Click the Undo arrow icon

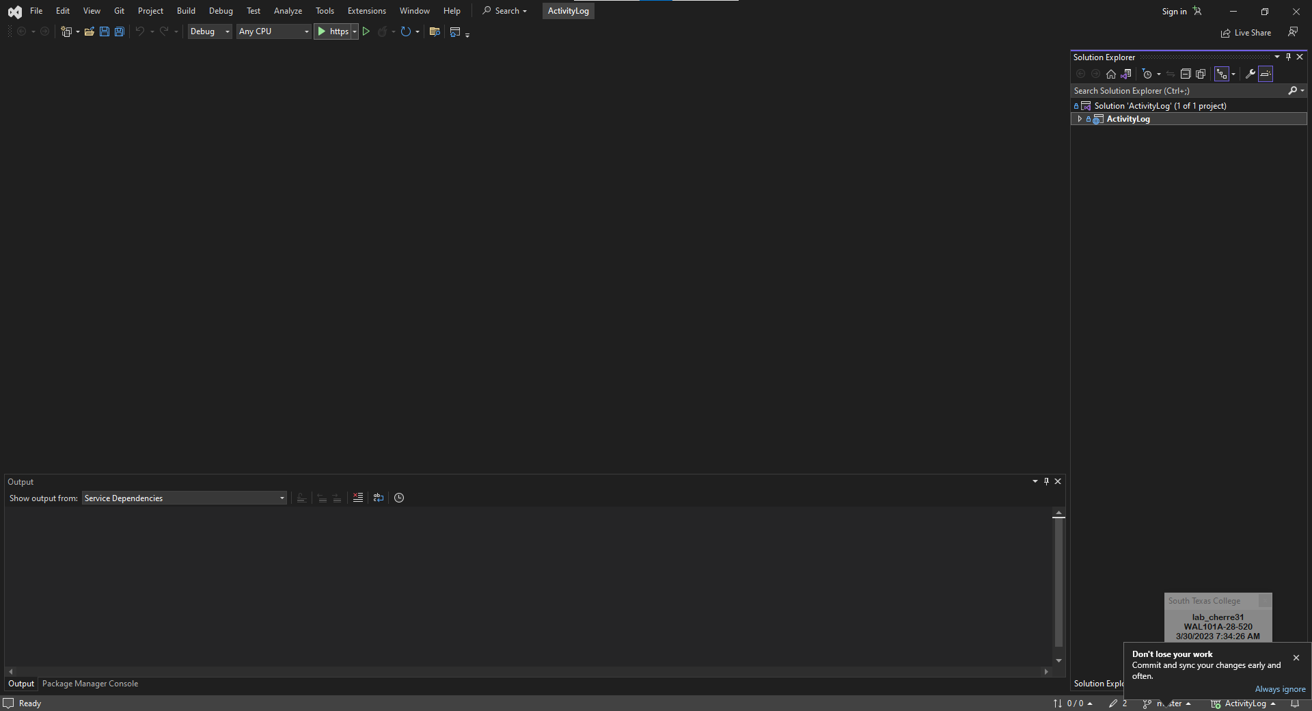[x=140, y=31]
